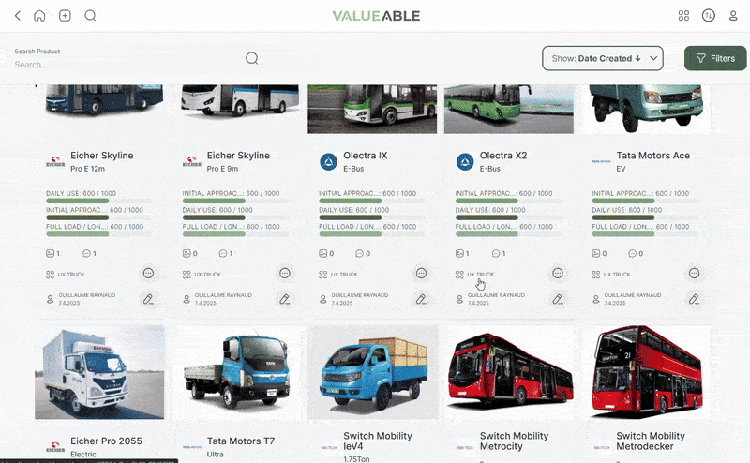Open the Tata Motors T7 truck thumbnail
The image size is (750, 463).
pos(236,372)
